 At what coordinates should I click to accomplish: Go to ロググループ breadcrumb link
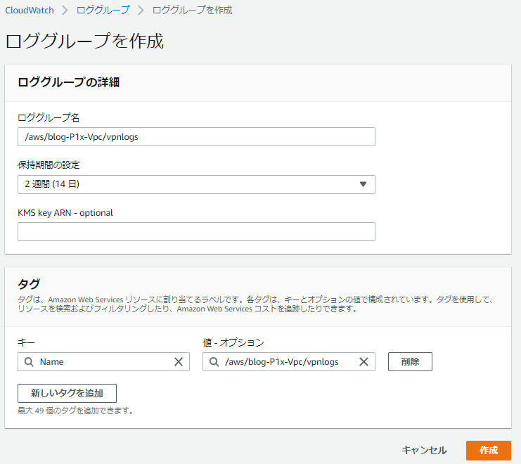[x=103, y=11]
